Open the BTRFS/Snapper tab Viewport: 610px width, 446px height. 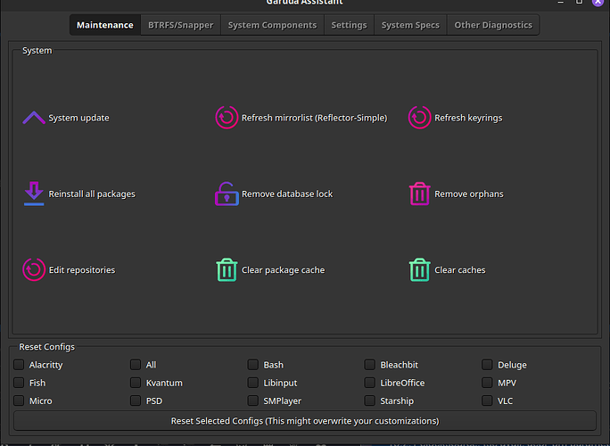181,25
